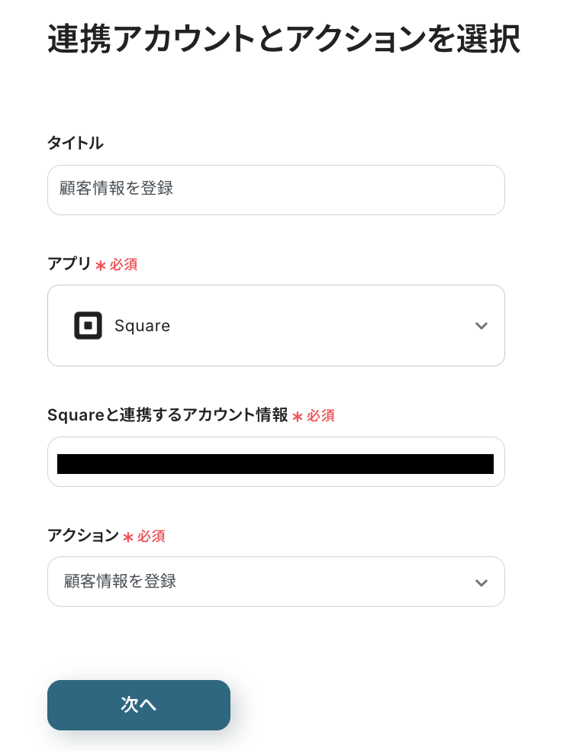Focus the タイトル text input field
Image resolution: width=583 pixels, height=751 pixels.
(x=275, y=189)
